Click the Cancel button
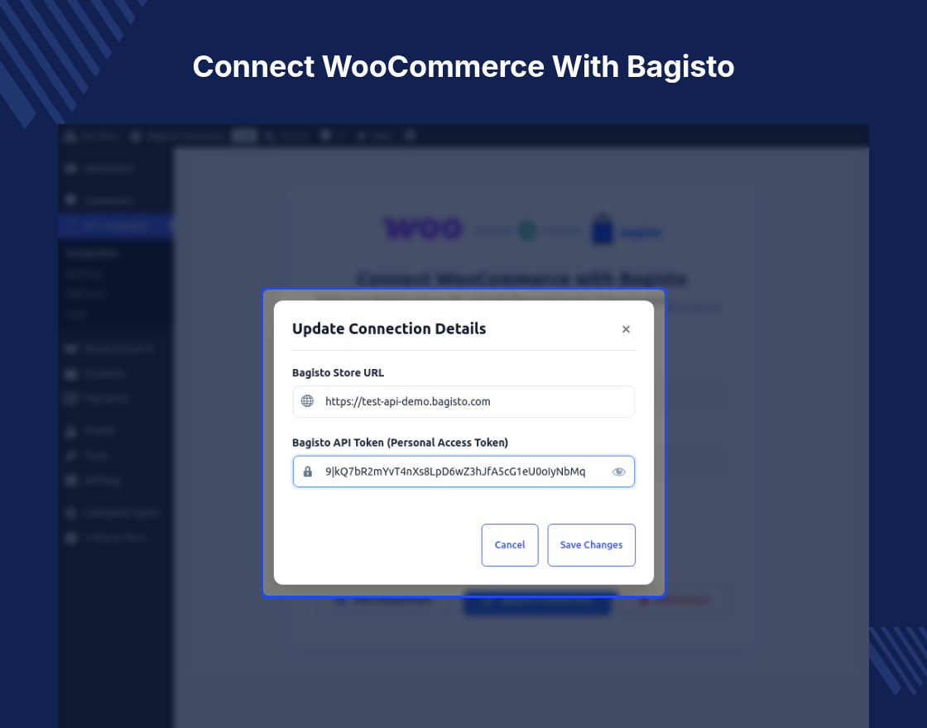Image resolution: width=927 pixels, height=728 pixels. (510, 545)
